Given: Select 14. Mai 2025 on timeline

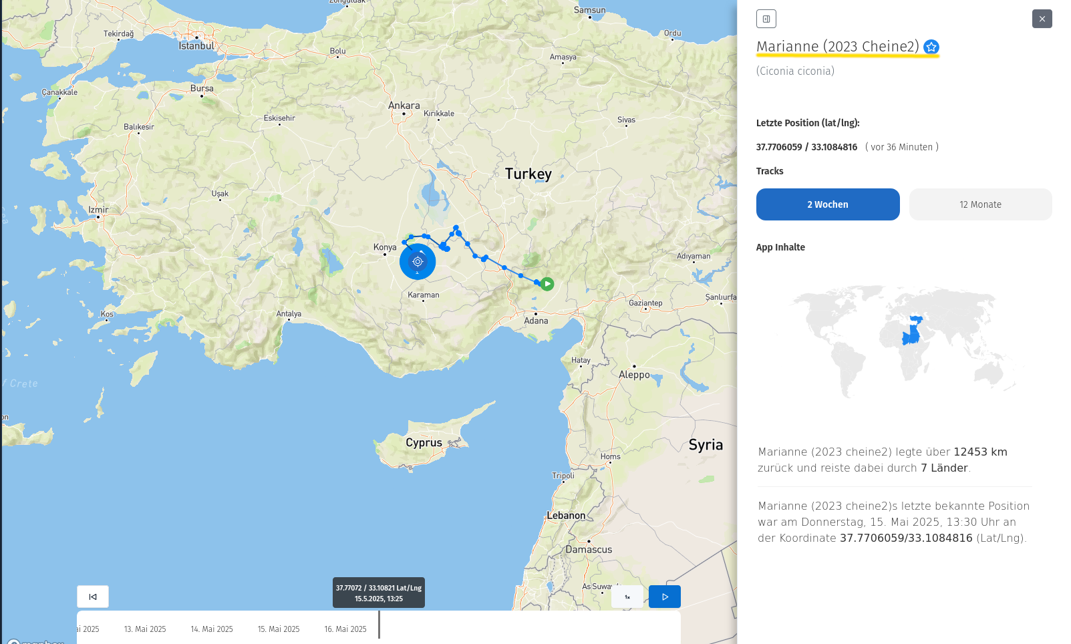Looking at the screenshot, I should pyautogui.click(x=212, y=629).
